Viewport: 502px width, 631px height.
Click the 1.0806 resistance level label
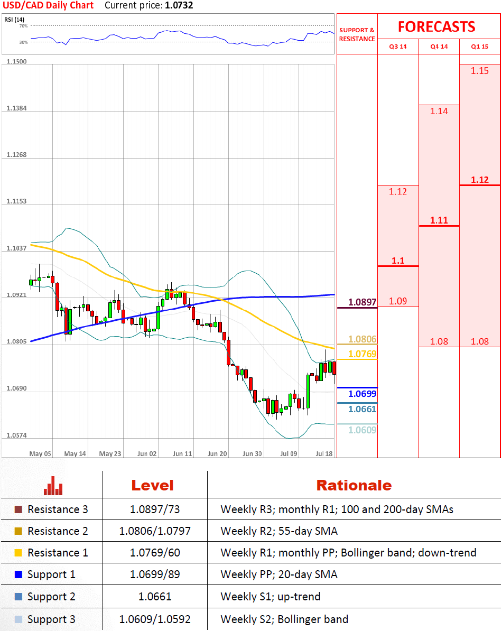click(x=362, y=339)
